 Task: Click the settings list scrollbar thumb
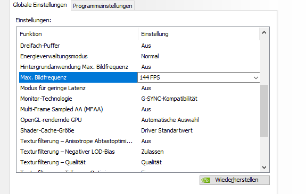pos(264,111)
